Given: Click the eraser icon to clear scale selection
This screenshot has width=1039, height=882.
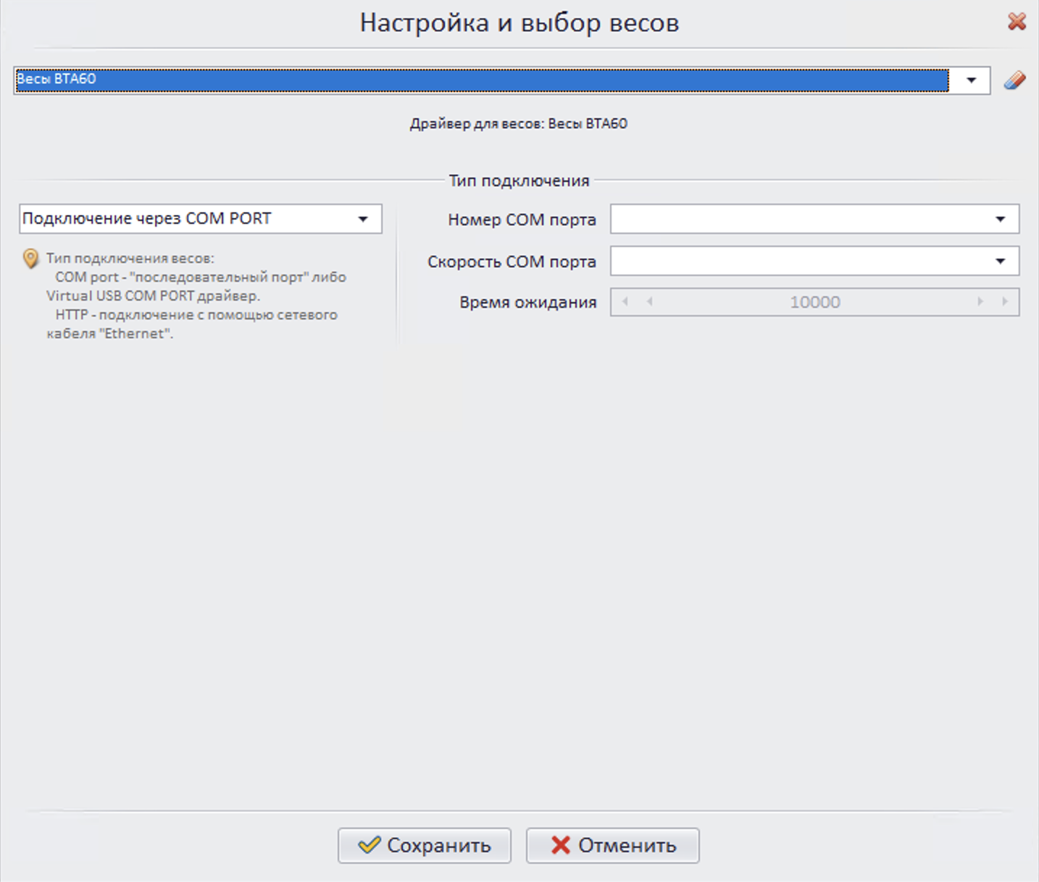Looking at the screenshot, I should (1014, 80).
